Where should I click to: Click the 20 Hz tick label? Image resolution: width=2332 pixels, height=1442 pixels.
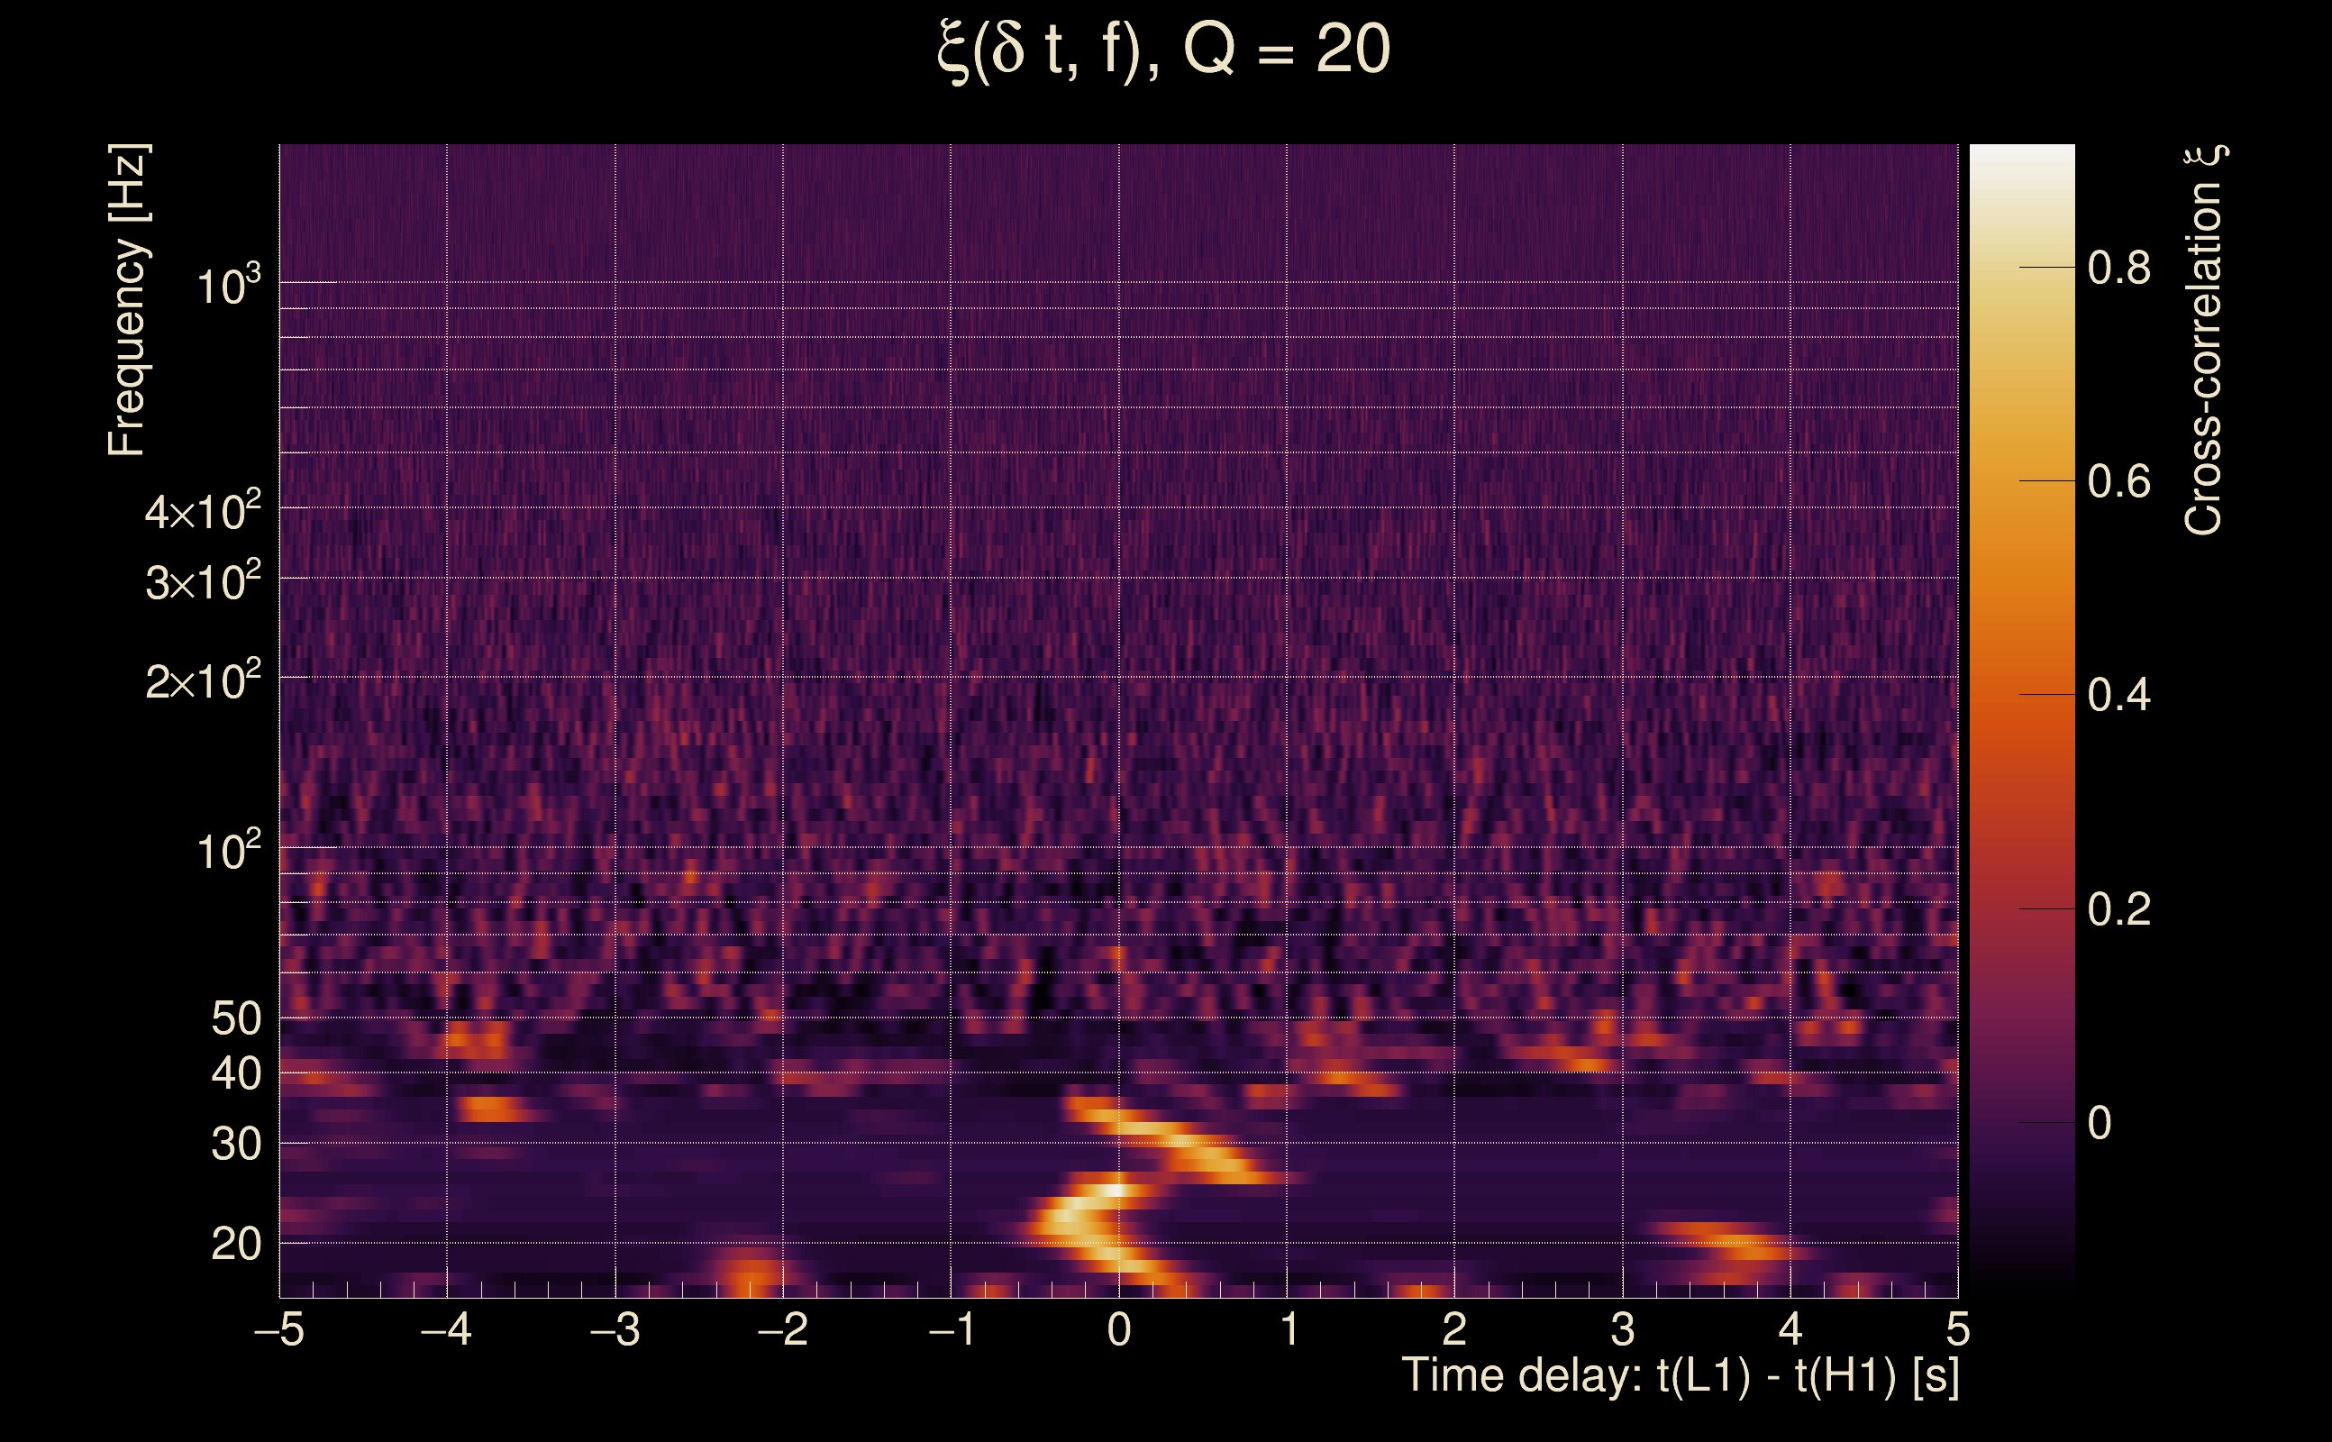(235, 1244)
